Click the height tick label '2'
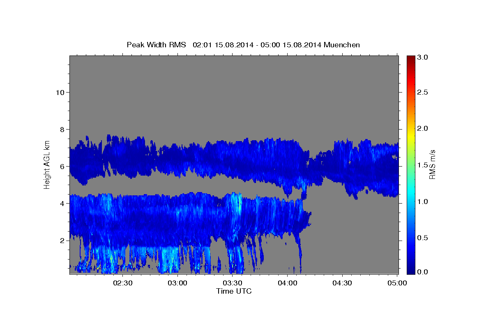The width and height of the screenshot is (493, 329). click(x=62, y=241)
